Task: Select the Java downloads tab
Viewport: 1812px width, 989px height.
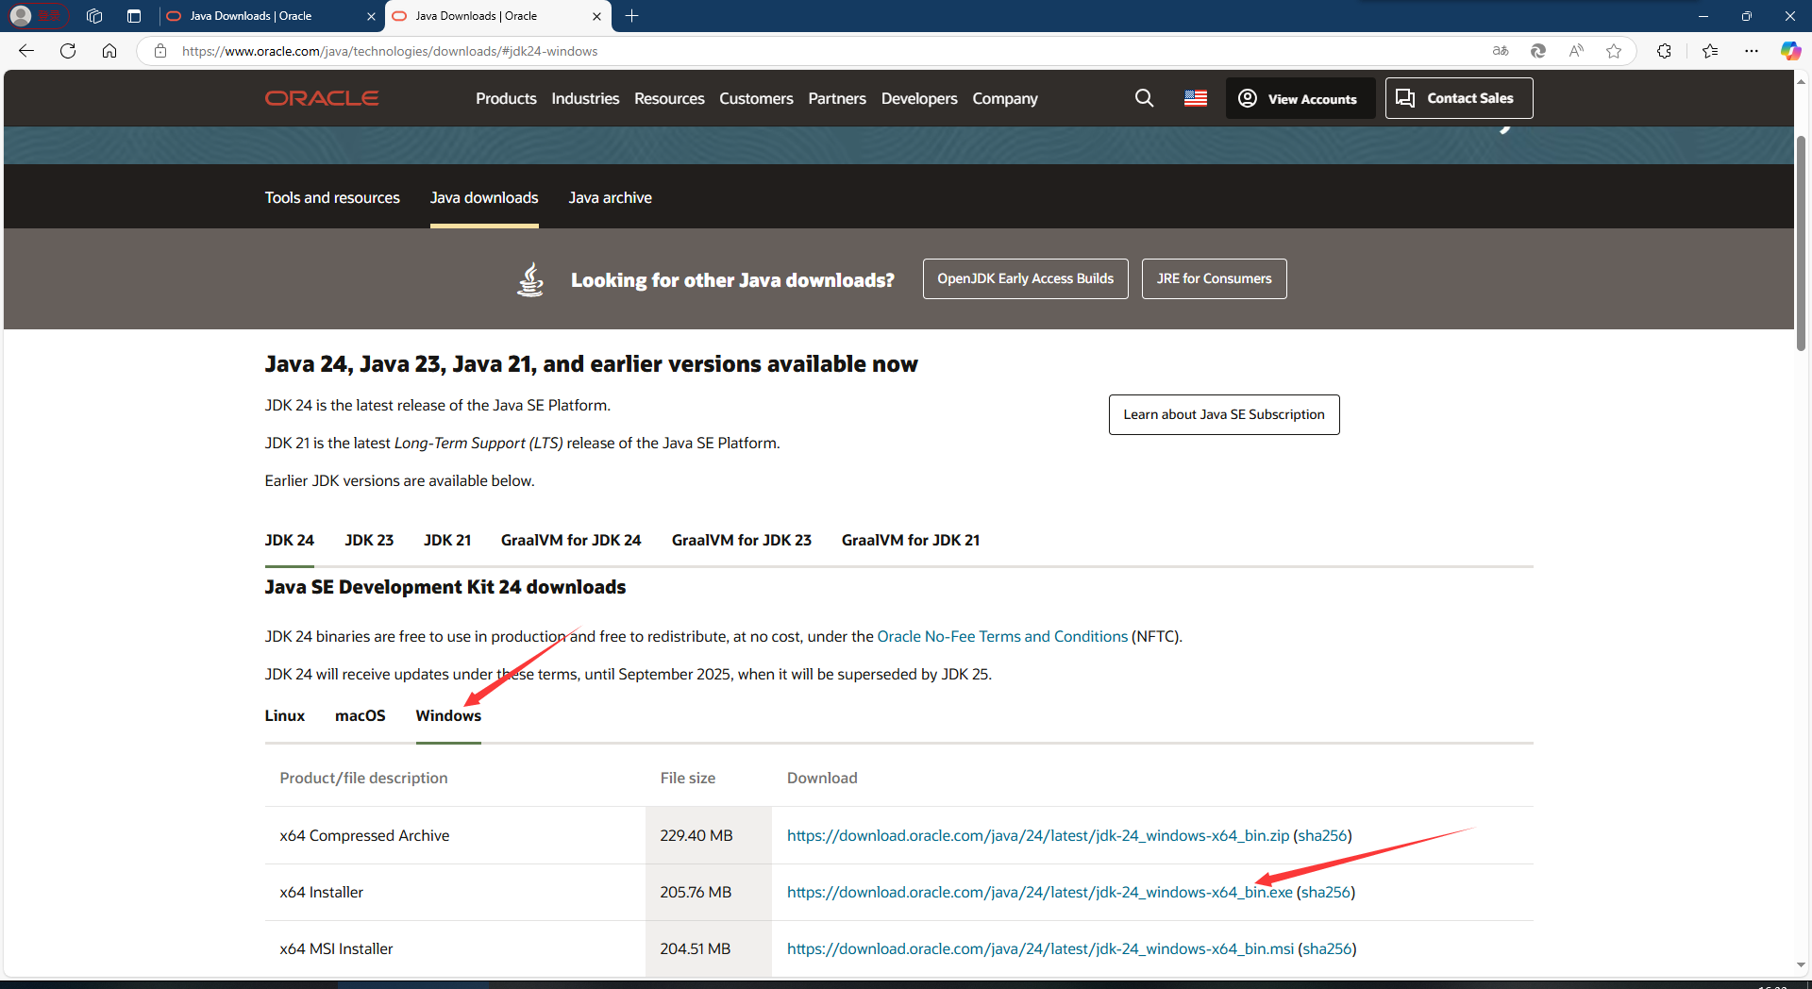Action: click(x=484, y=197)
